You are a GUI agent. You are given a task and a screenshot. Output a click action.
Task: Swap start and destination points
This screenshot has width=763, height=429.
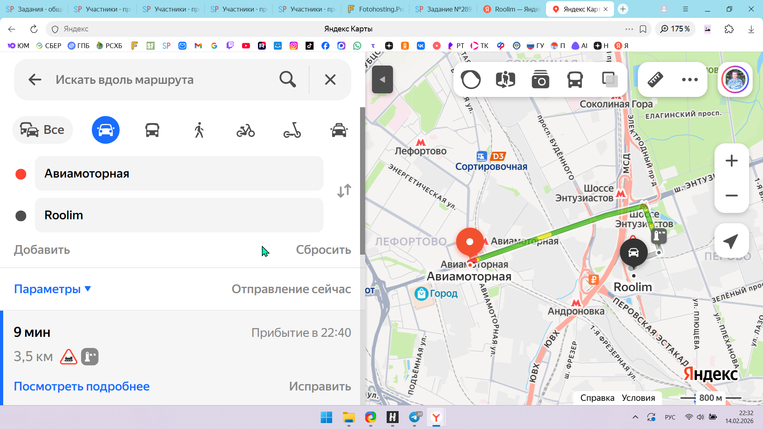[x=344, y=191]
